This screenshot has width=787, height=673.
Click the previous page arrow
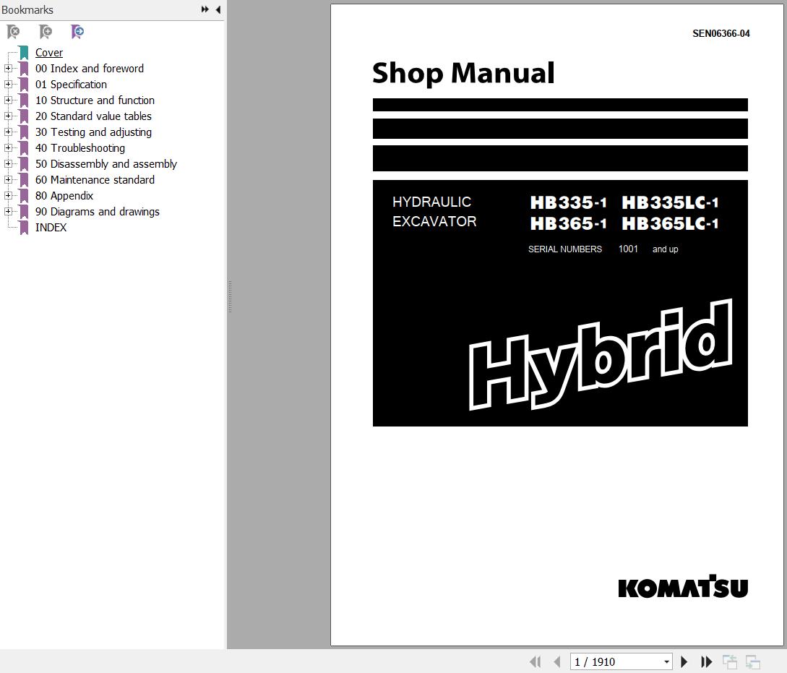click(557, 661)
